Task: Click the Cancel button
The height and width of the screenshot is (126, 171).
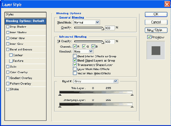Action: (156, 22)
